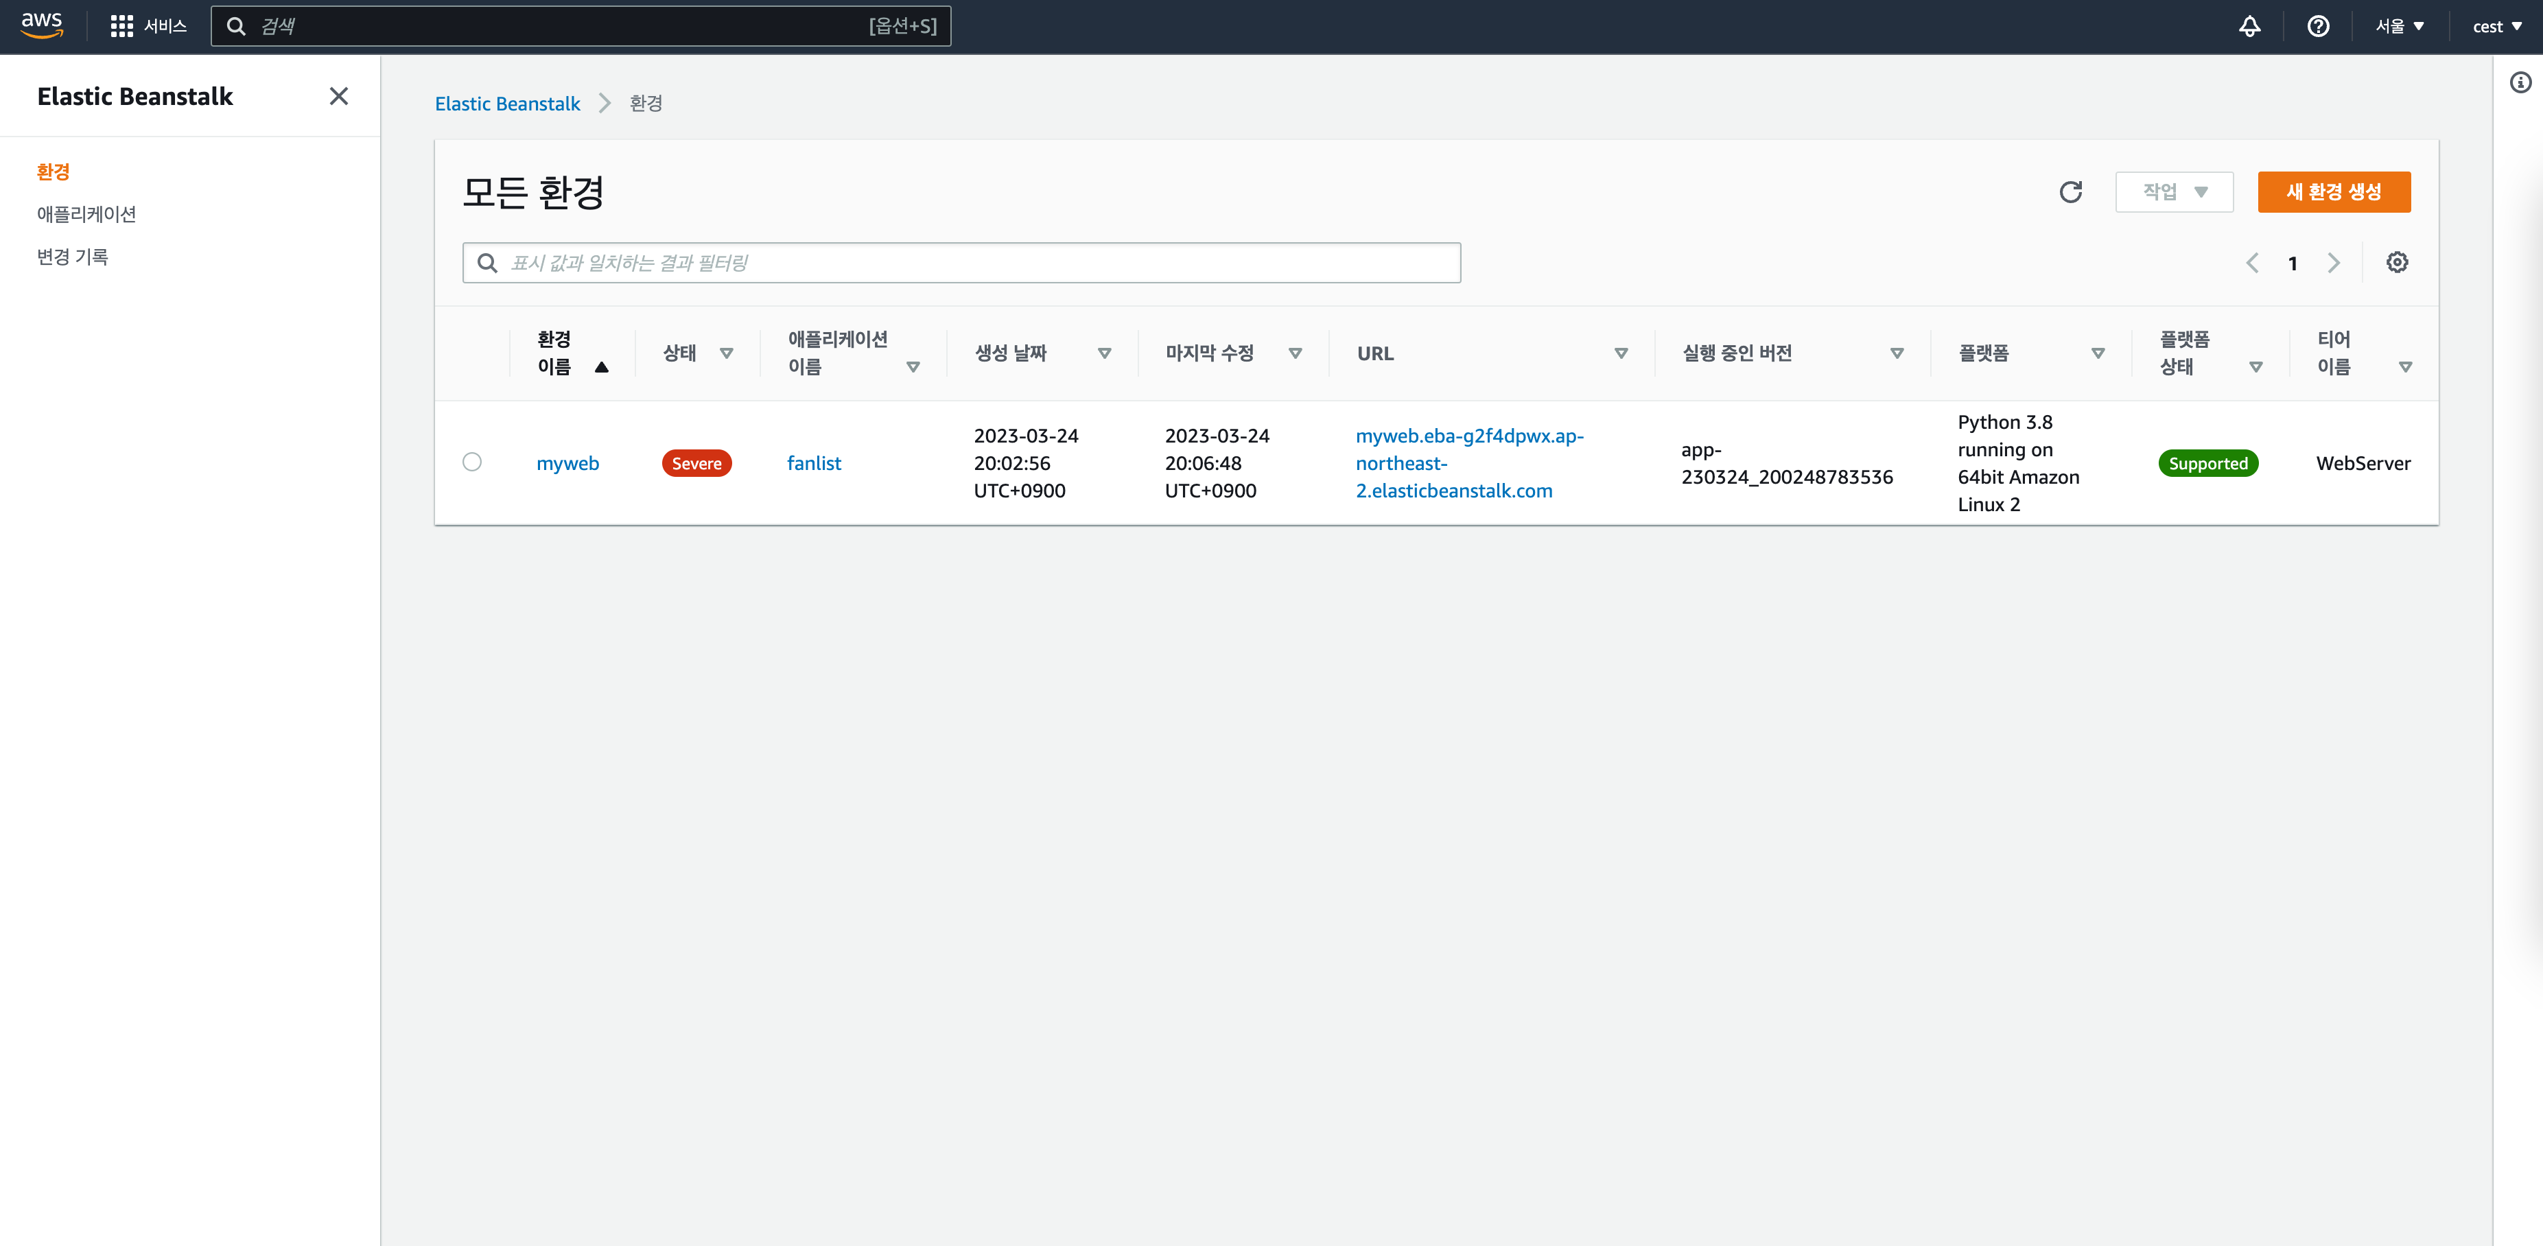Open 환경 in the side navigation
The height and width of the screenshot is (1246, 2543).
tap(54, 172)
